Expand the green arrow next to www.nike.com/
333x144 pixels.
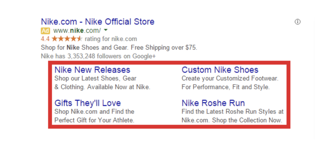click(x=106, y=30)
